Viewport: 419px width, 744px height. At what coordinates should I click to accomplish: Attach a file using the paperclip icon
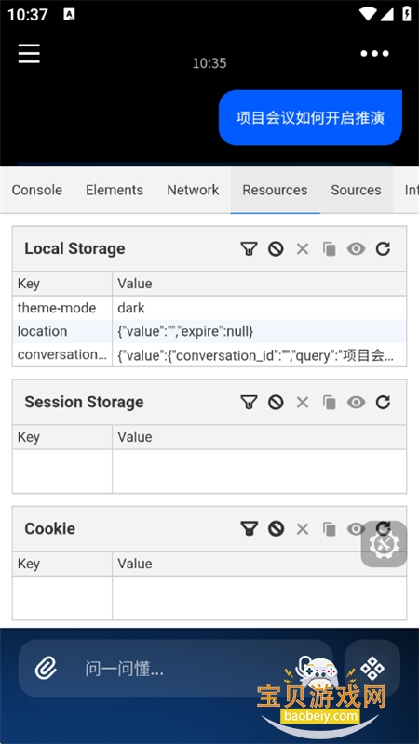46,669
